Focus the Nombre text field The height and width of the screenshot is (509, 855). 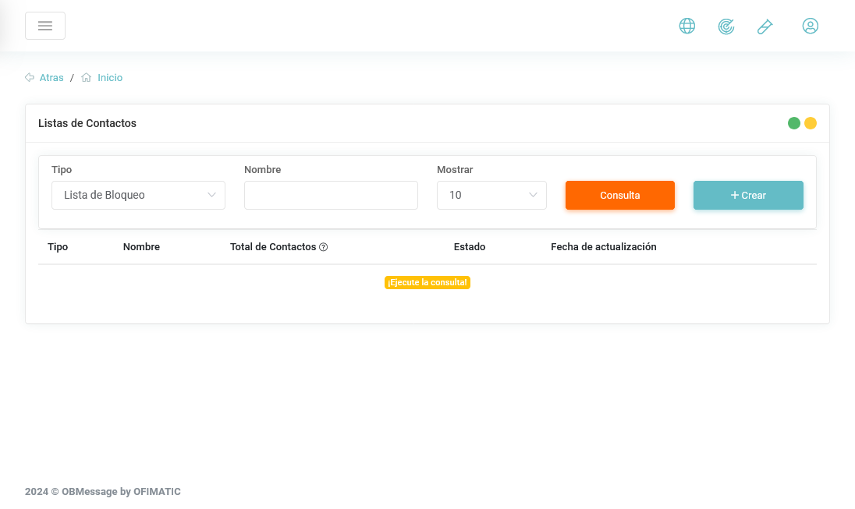click(331, 195)
